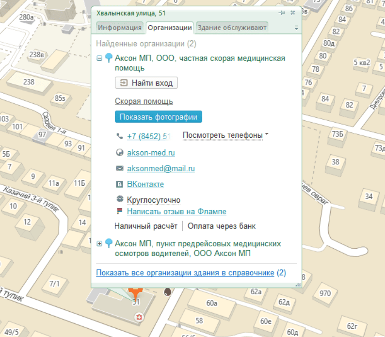Image resolution: width=385 pixels, height=337 pixels.
Task: Pin the Хвалынская улица, 51 popup
Action: 282,13
